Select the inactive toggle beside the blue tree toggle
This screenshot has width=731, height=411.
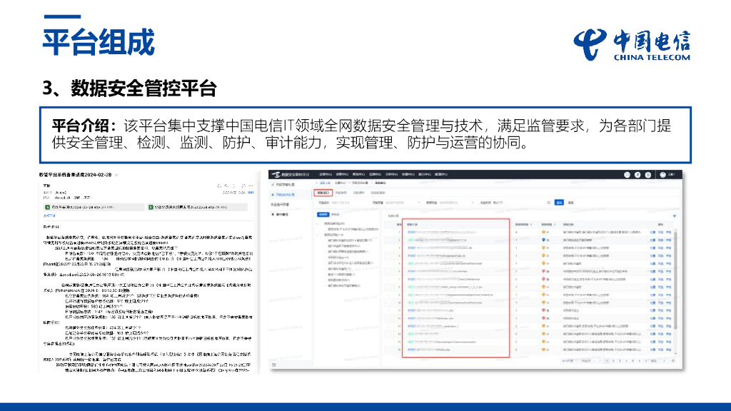(336, 214)
